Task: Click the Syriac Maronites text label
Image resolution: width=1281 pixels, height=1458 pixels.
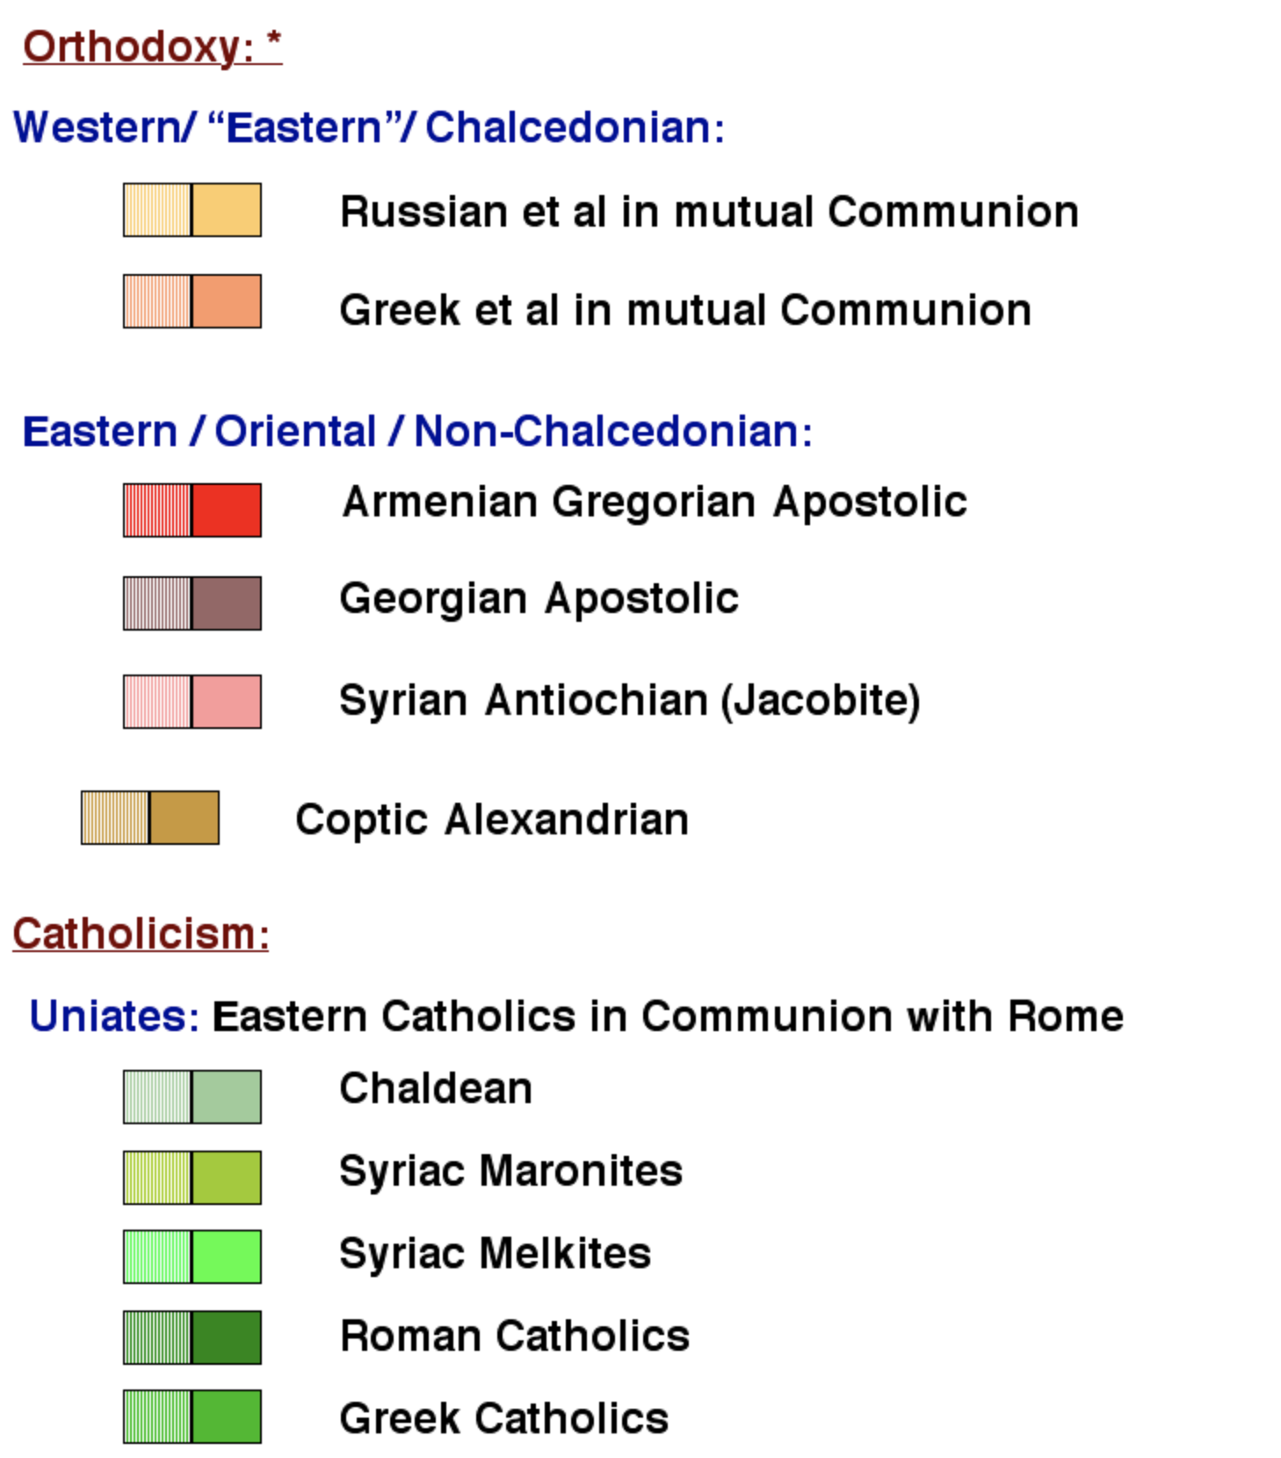Action: [510, 1171]
